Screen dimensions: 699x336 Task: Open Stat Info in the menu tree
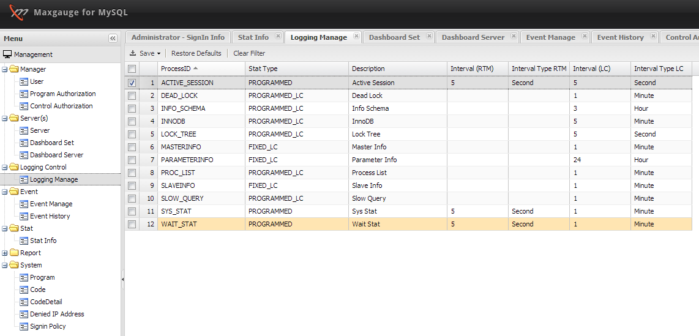(x=43, y=241)
